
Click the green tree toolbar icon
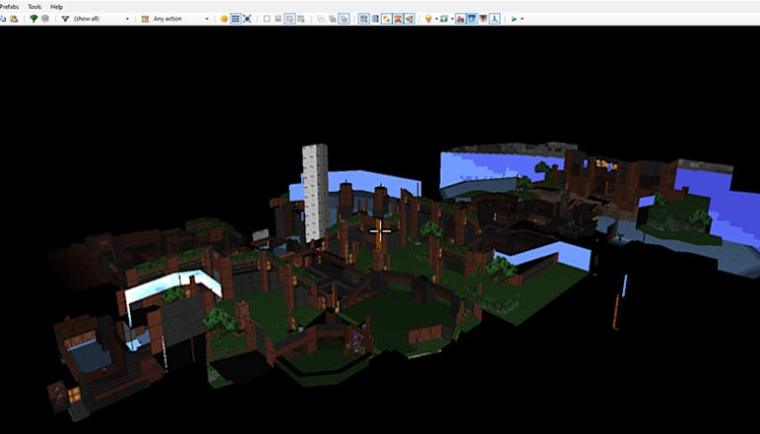(33, 19)
